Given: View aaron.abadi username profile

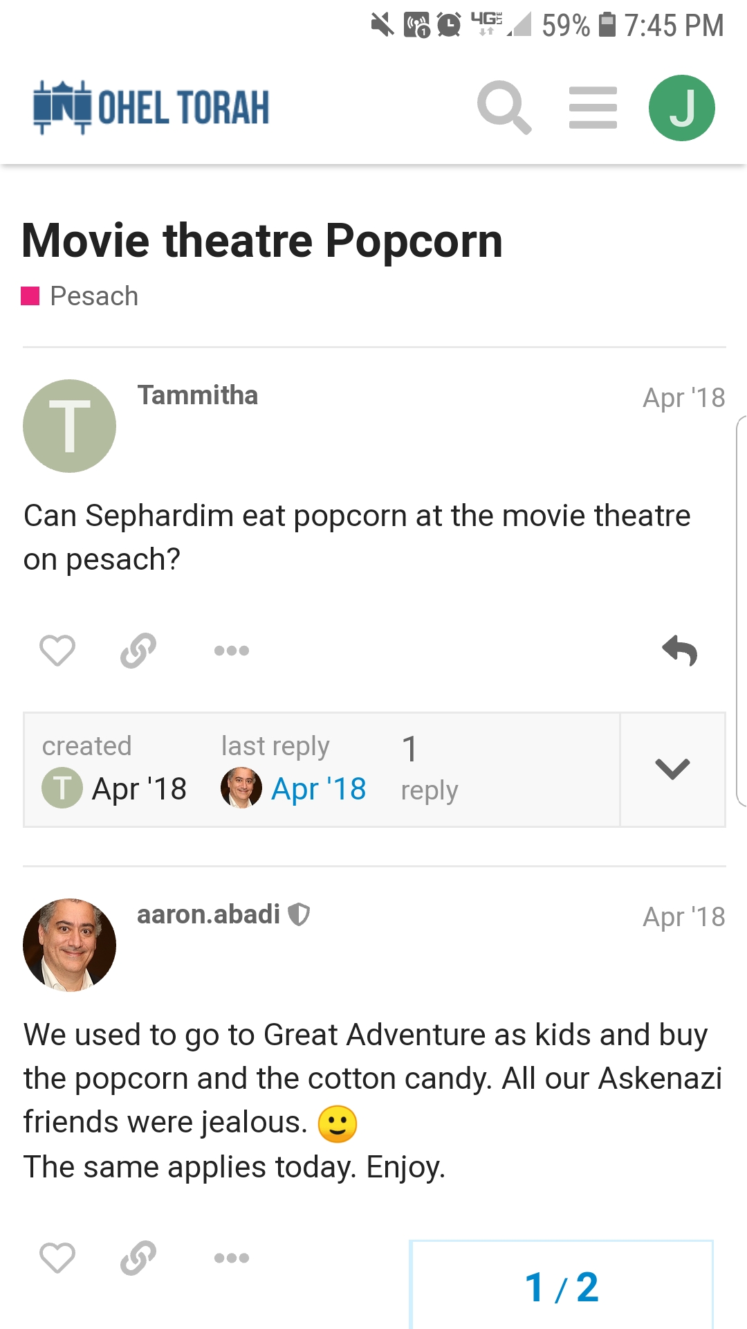Looking at the screenshot, I should (x=208, y=914).
